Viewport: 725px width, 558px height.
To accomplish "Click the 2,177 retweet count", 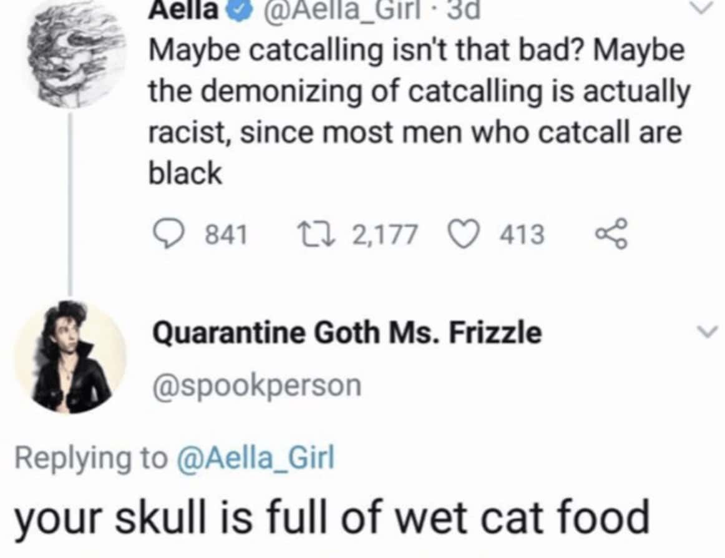I will tap(384, 235).
